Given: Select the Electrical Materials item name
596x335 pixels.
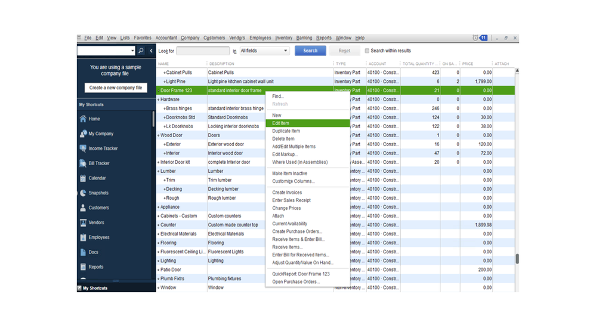Looking at the screenshot, I should [178, 234].
